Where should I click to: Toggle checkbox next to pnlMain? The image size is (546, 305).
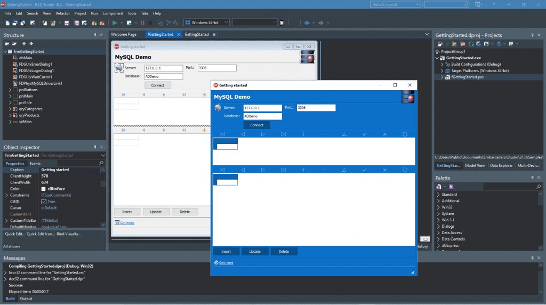point(15,96)
